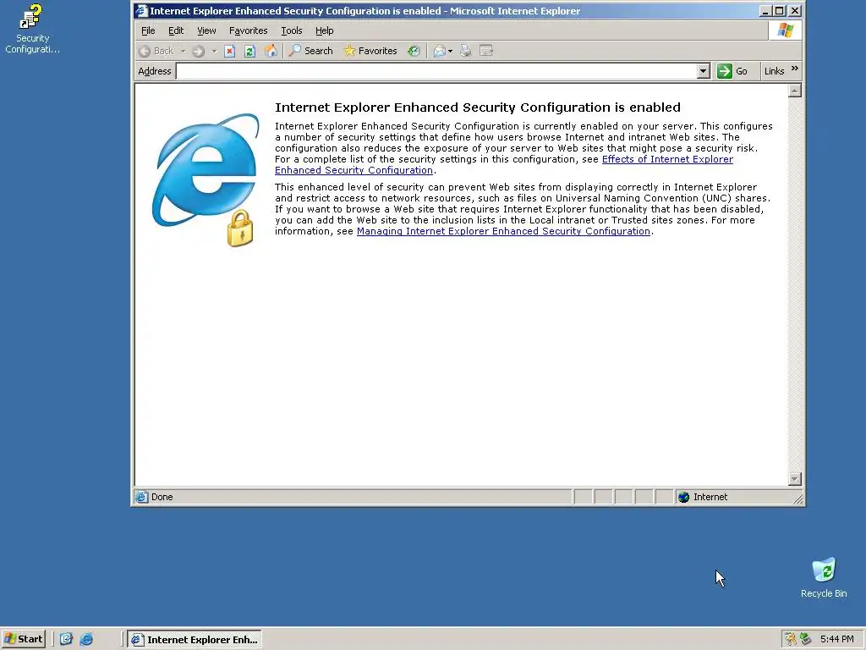Click the Forward arrow button
Screen dimensions: 866x650
[198, 51]
